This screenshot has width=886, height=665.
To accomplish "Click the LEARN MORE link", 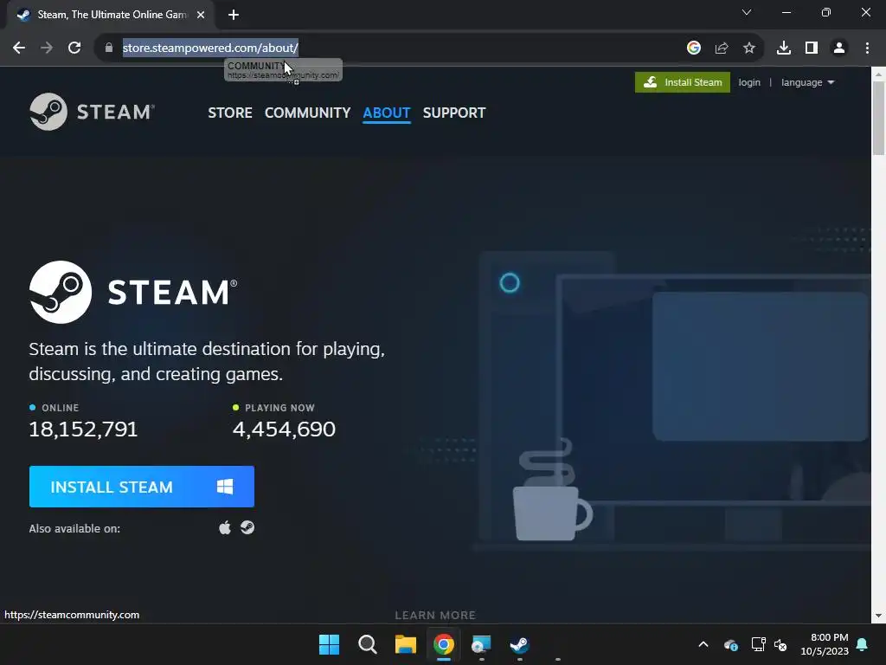I will (435, 616).
